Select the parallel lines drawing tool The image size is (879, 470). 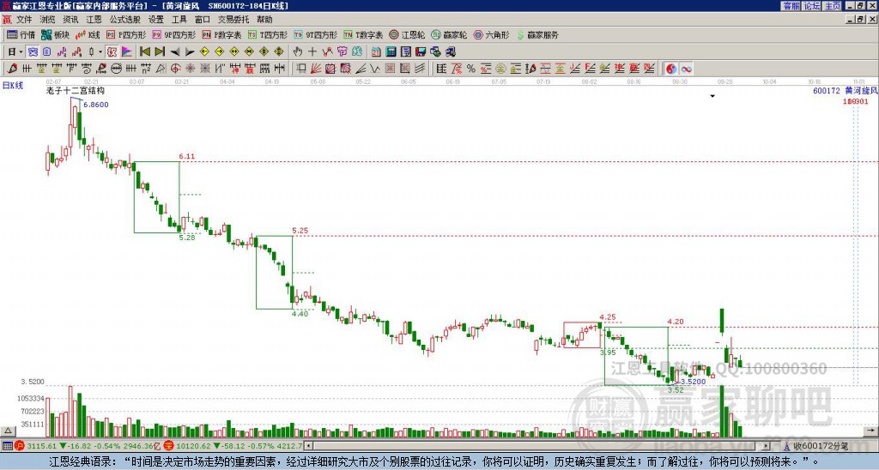point(420,69)
